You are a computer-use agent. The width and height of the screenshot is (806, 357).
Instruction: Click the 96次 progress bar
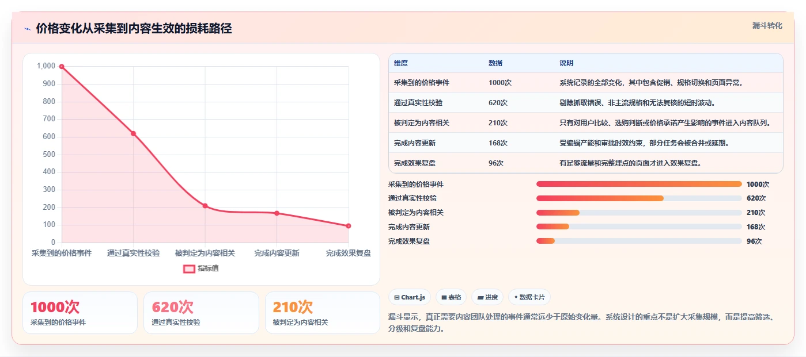click(639, 241)
